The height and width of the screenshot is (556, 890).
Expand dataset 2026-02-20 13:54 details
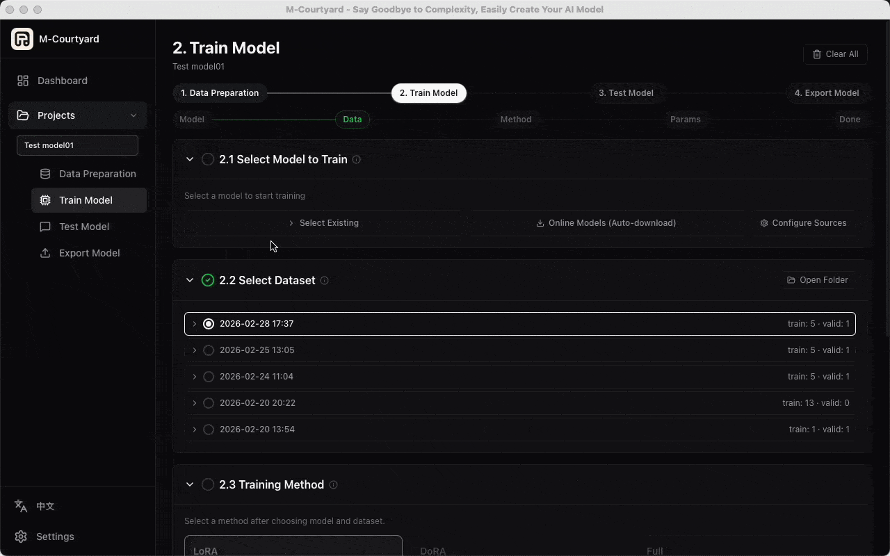coord(195,430)
